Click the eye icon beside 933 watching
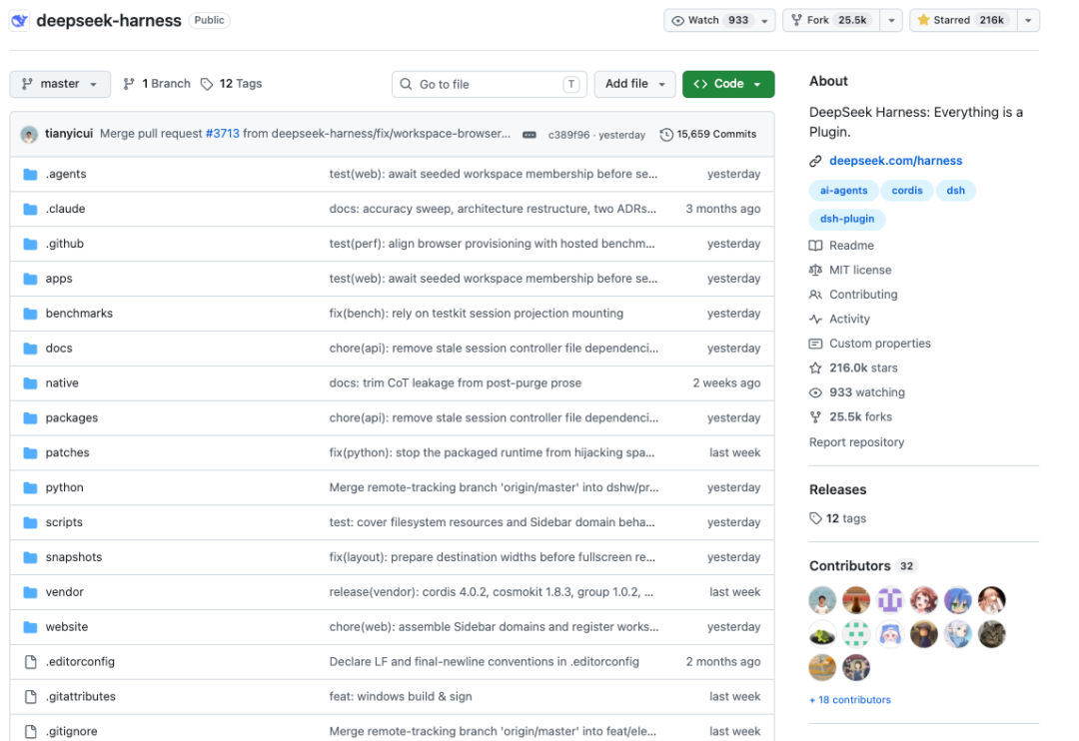 coord(815,392)
